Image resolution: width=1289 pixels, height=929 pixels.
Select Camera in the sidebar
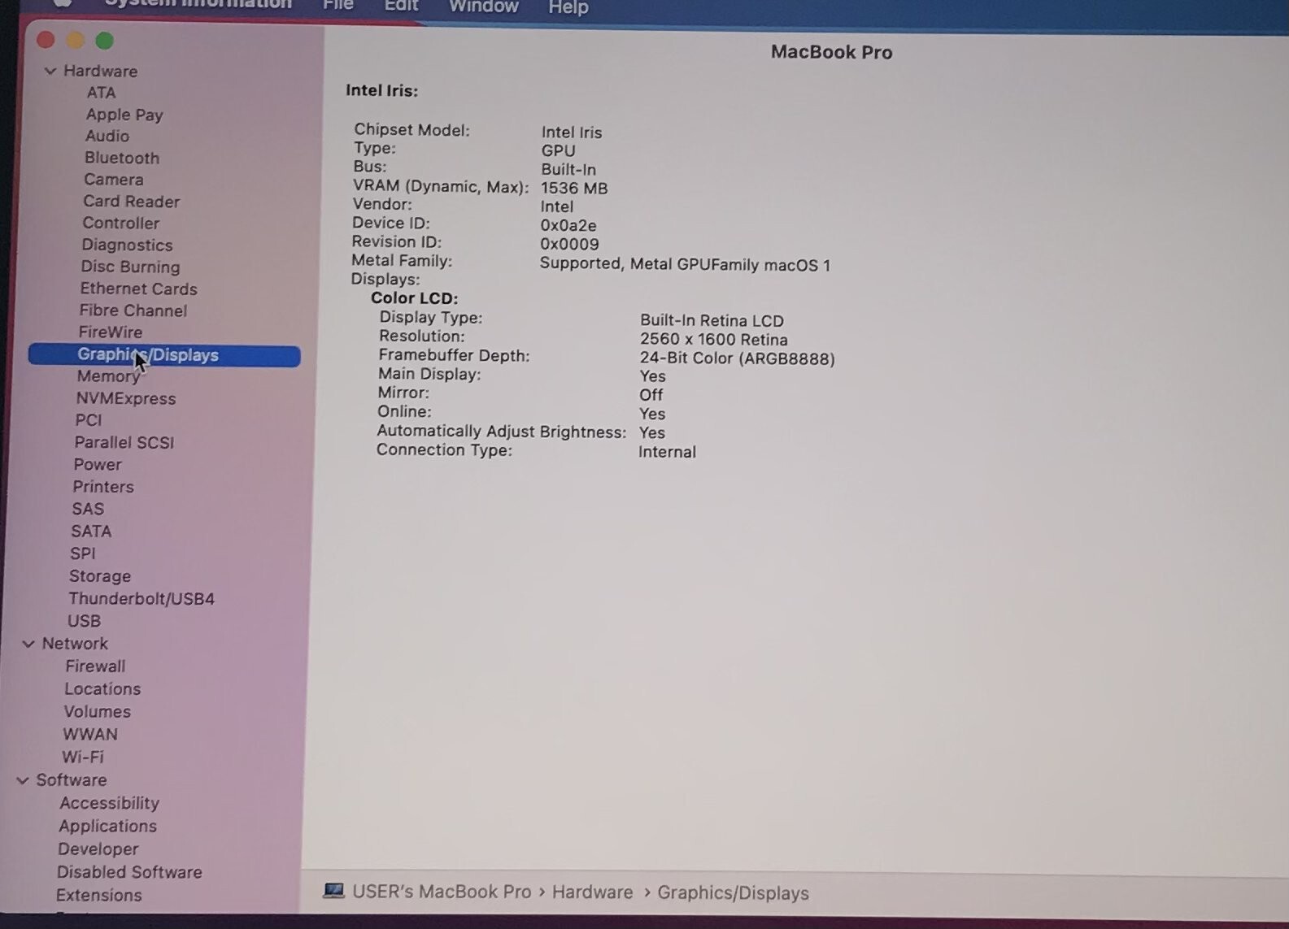[113, 180]
